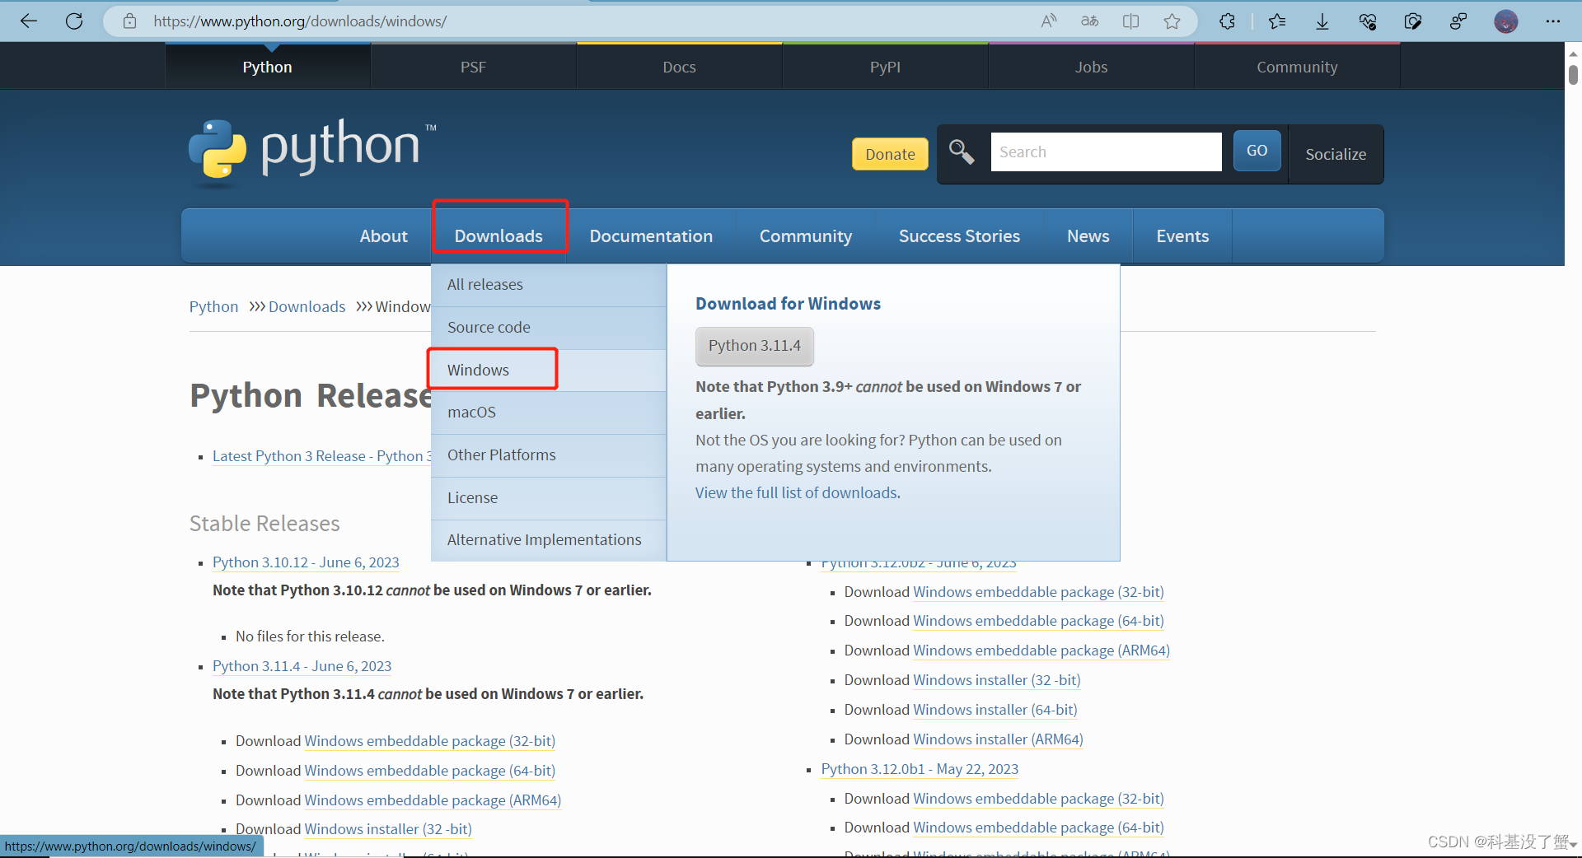The height and width of the screenshot is (858, 1582).
Task: Open Community in main navigation bar
Action: click(x=806, y=236)
